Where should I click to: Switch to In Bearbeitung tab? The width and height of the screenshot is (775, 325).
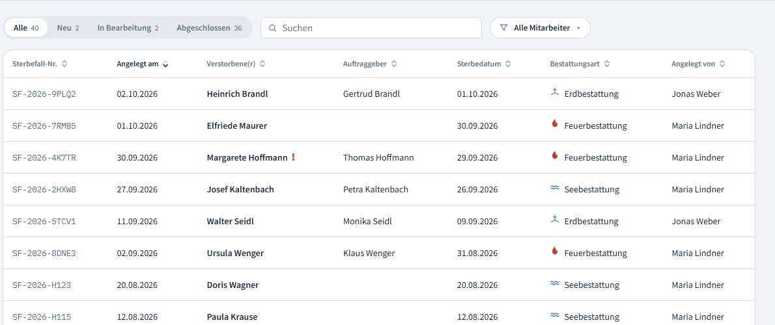tap(128, 28)
